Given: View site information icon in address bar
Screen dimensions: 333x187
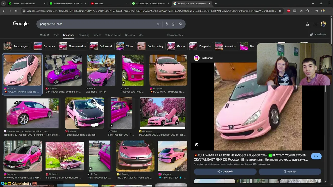Looking at the screenshot, I should (x=24, y=11).
